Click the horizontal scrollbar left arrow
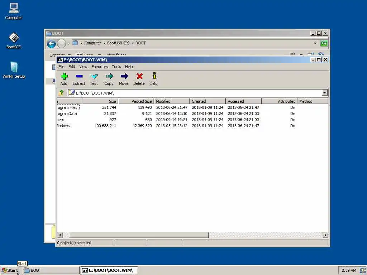Viewport: 367px width, 275px height. [x=60, y=235]
